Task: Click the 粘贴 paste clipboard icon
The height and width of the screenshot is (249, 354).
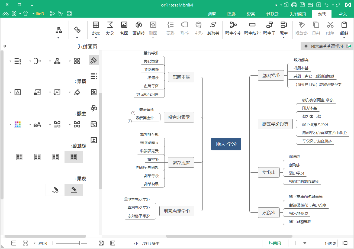Action: click(344, 25)
